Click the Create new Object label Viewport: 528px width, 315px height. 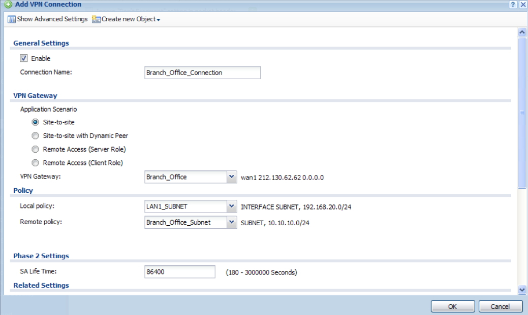coord(129,19)
